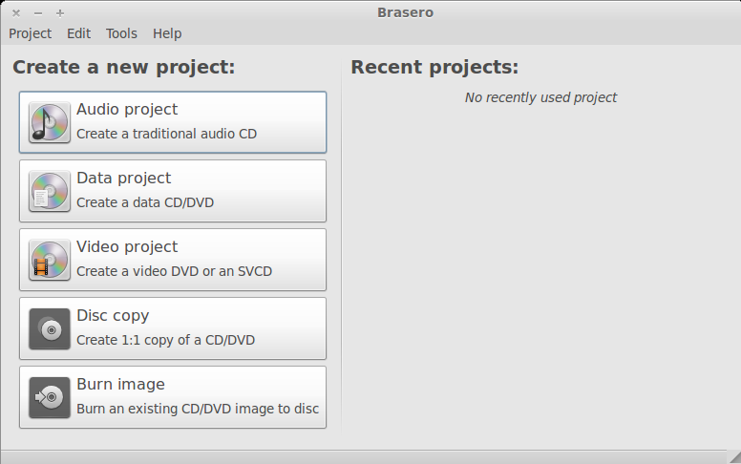Viewport: 741px width, 464px height.
Task: Open the Edit menu
Action: (78, 33)
